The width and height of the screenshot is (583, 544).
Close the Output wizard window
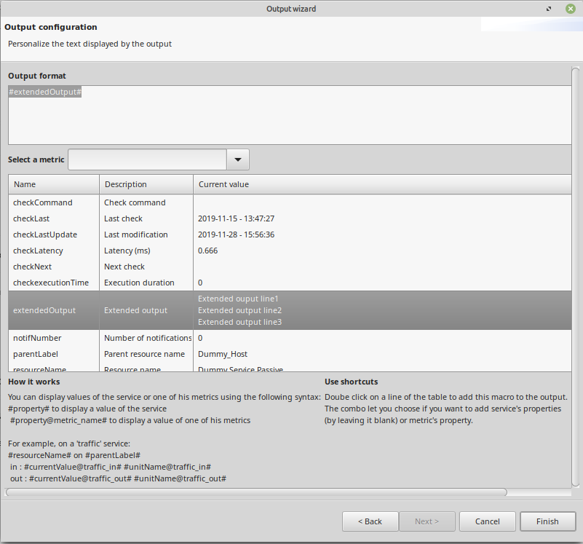click(571, 9)
